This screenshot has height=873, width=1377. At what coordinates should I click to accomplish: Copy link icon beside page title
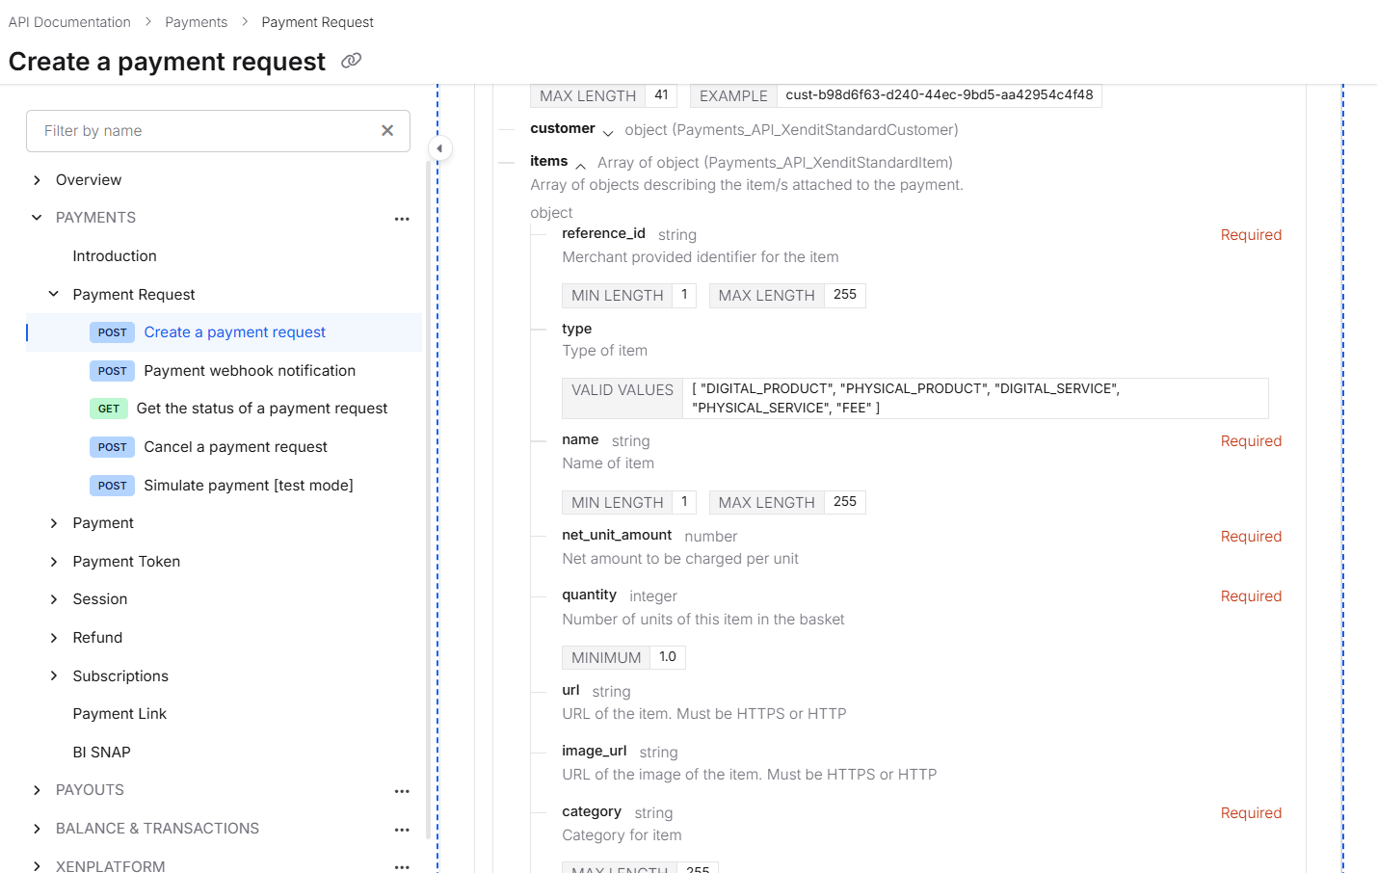[x=352, y=61]
